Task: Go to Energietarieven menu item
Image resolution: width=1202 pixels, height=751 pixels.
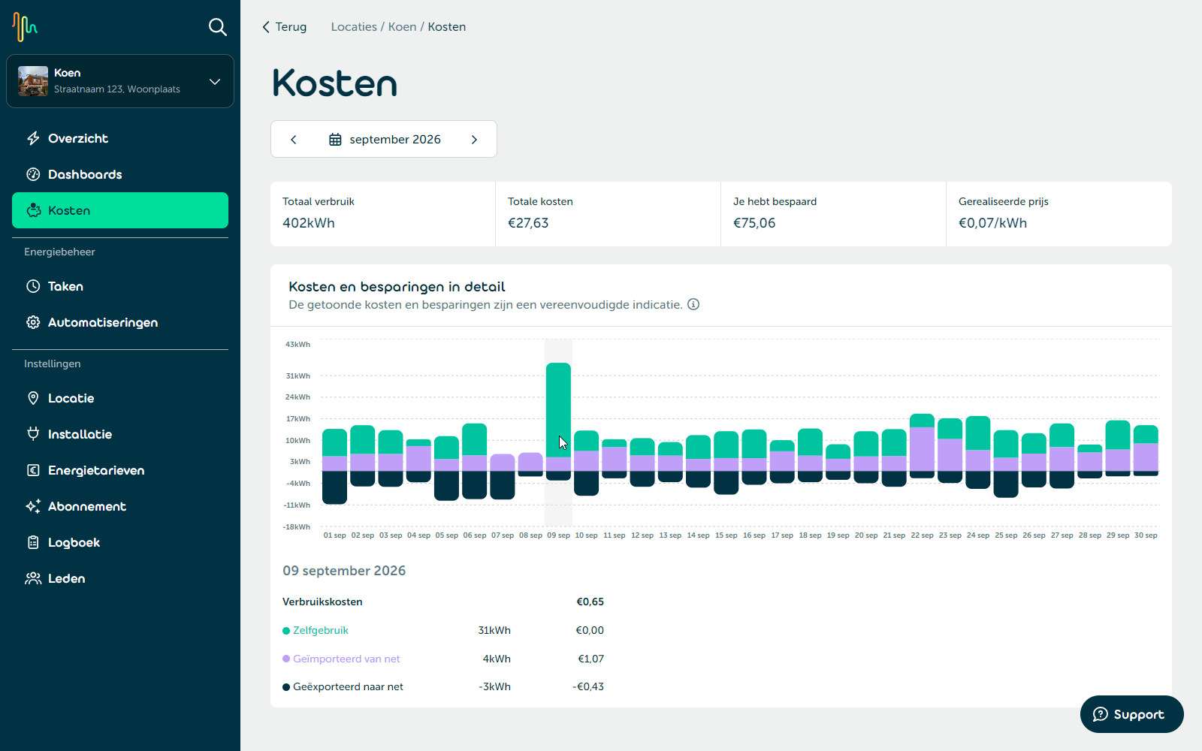Action: (120, 470)
